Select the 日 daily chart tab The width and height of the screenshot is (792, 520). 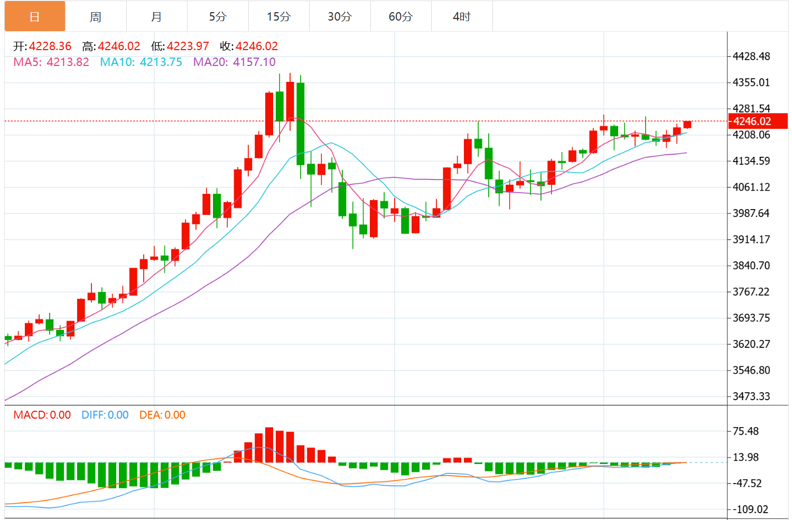click(x=35, y=16)
